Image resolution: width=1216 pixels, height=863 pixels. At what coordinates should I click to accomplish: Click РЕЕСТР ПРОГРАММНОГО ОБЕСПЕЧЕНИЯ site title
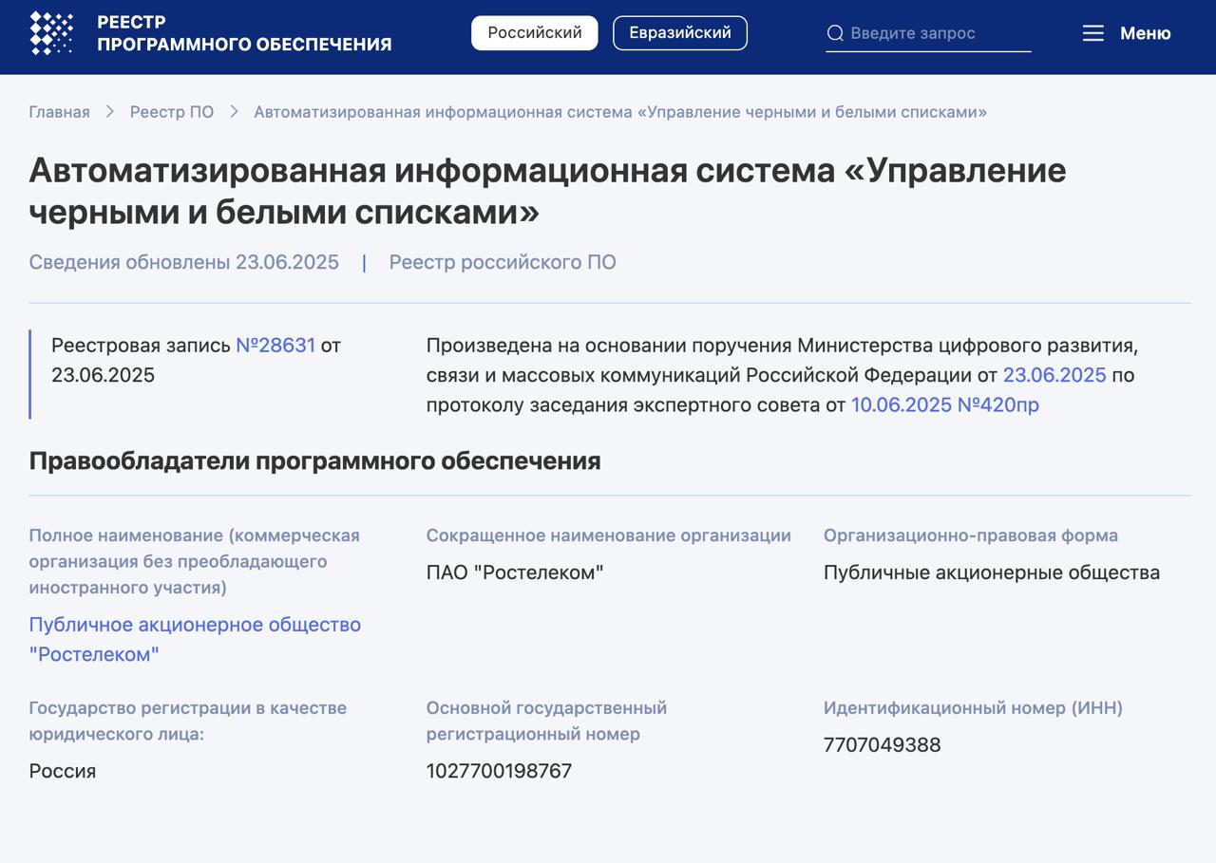pos(244,33)
